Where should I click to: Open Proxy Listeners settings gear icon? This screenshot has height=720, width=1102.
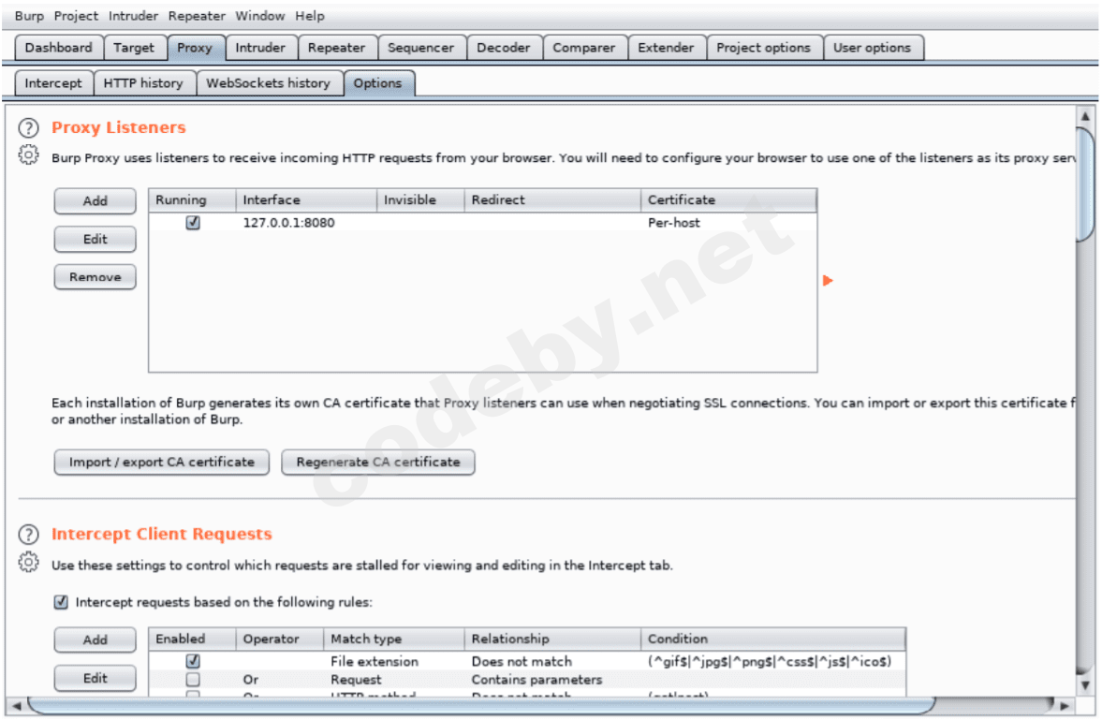28,154
